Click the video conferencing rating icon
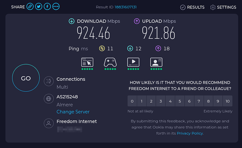Screen dimensions: 242x148 pos(156,62)
